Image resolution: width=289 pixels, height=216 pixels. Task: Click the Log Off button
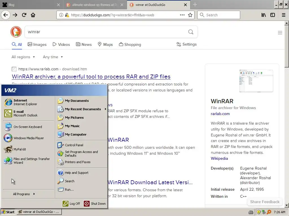point(71,204)
